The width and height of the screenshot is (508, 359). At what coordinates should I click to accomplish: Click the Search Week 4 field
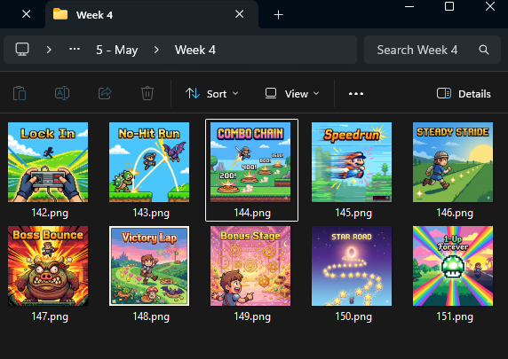point(433,50)
